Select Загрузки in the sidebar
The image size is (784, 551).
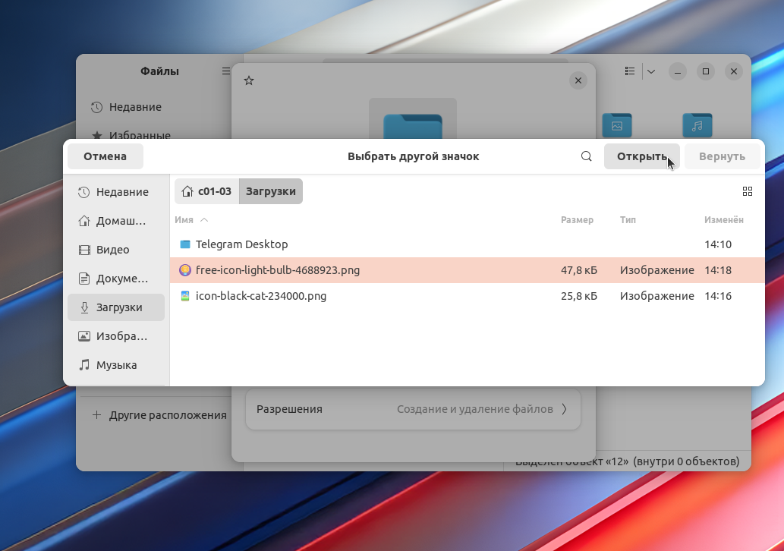click(x=116, y=307)
